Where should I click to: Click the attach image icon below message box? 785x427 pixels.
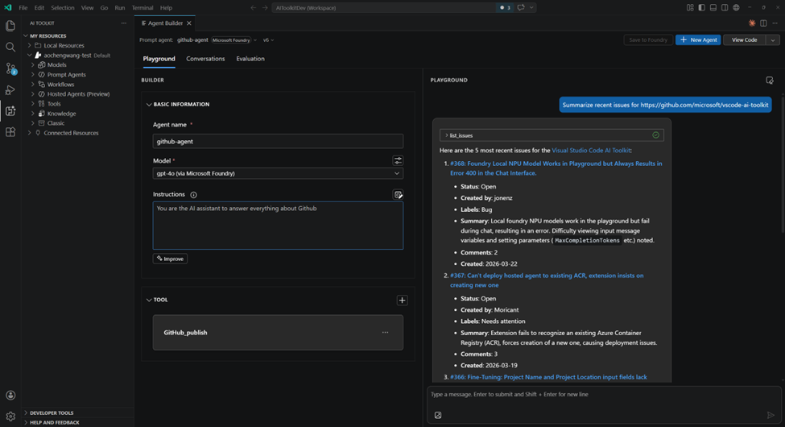point(438,415)
